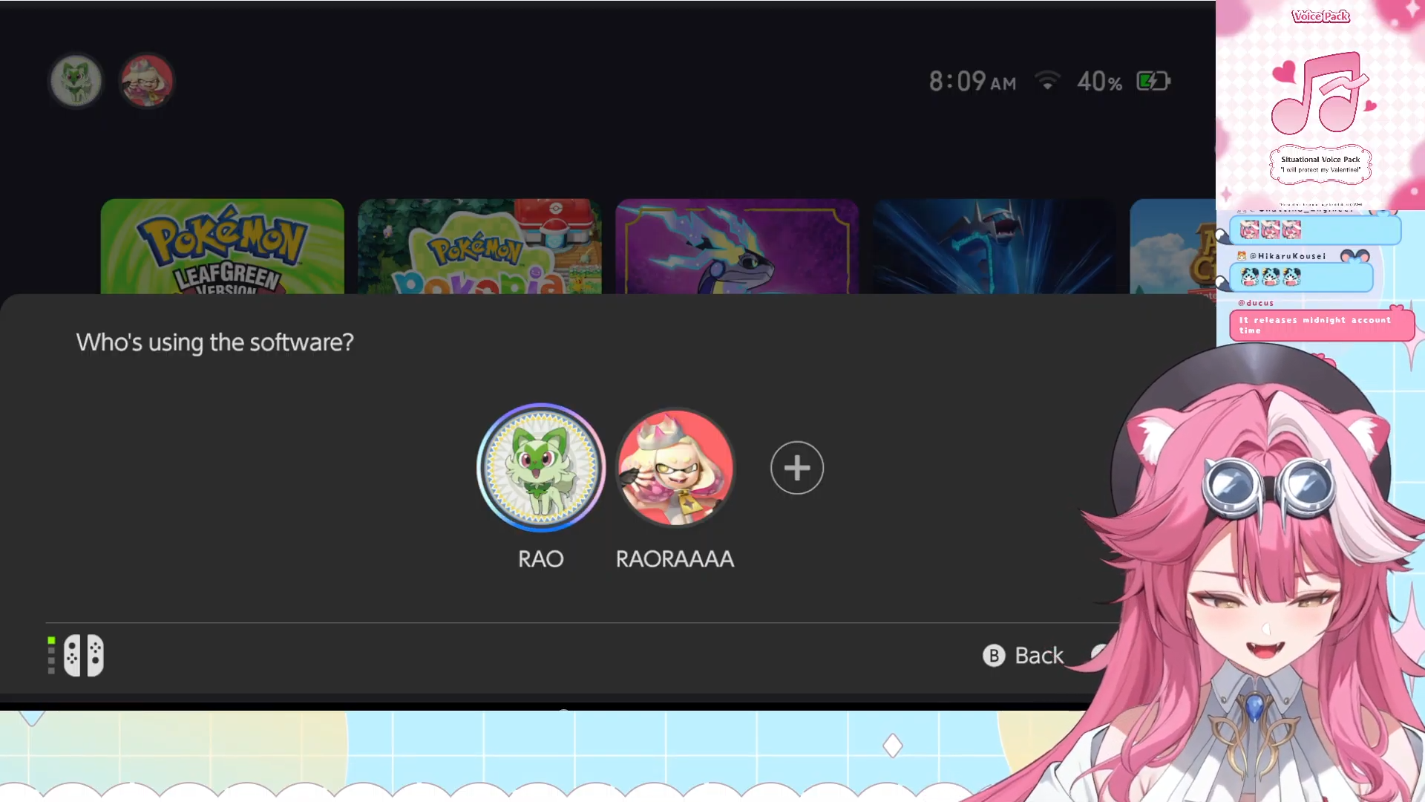This screenshot has width=1425, height=802.
Task: Click the Voice Pack music note graphic
Action: 1321,93
